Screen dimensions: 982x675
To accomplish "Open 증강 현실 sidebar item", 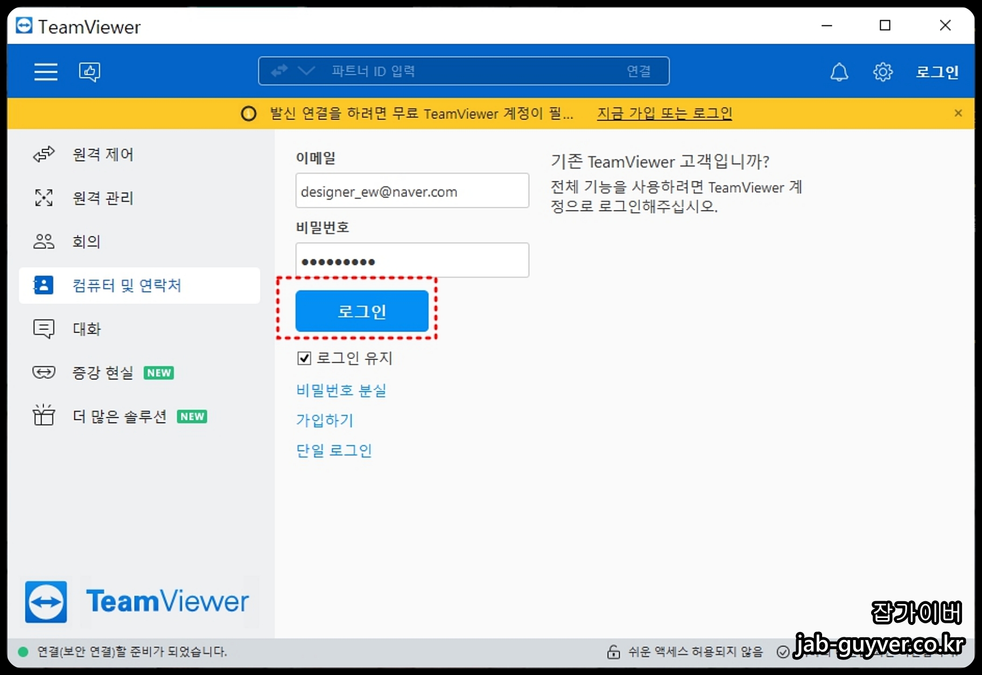I will click(139, 372).
